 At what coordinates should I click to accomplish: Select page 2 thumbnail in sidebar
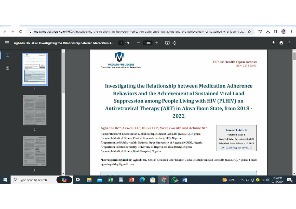coord(34,110)
